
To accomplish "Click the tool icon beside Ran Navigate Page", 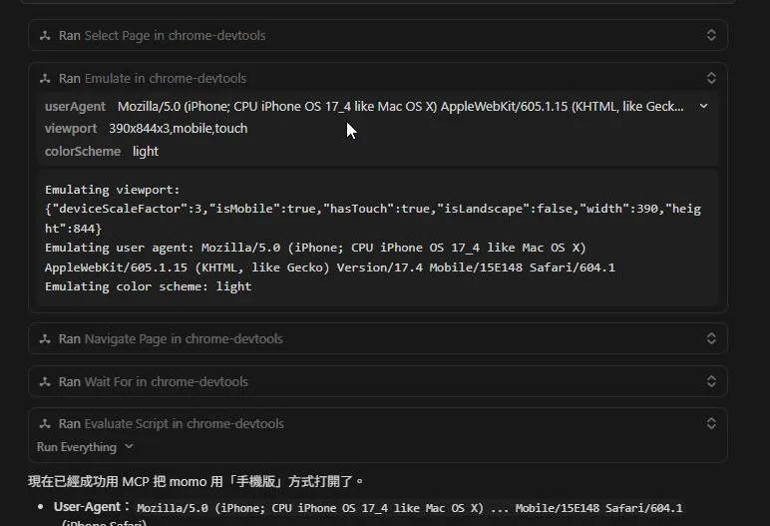I will pos(45,339).
